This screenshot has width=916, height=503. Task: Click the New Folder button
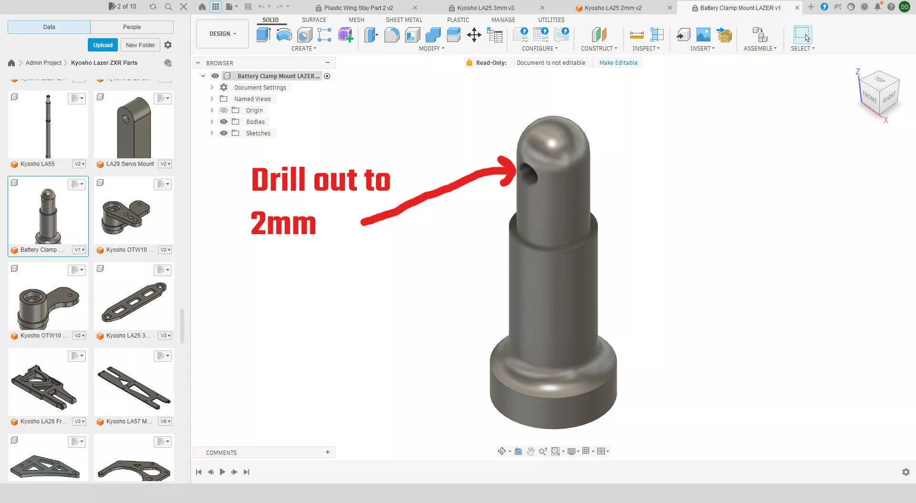[140, 45]
